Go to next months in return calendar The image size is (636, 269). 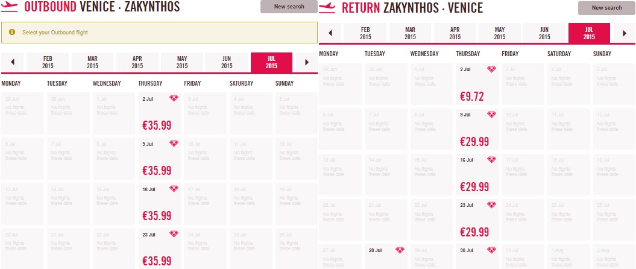[x=625, y=33]
